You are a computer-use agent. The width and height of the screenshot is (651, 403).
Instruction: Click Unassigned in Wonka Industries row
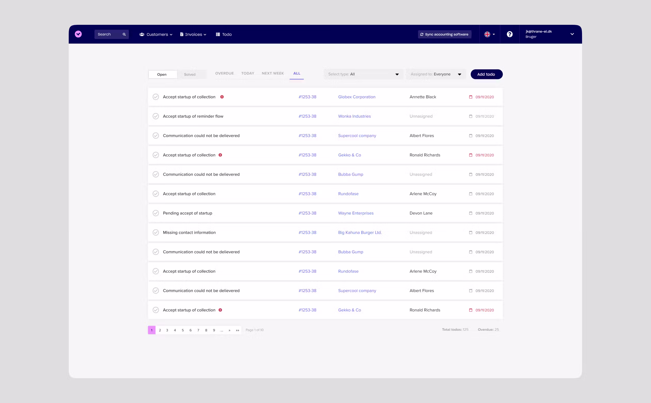pyautogui.click(x=421, y=117)
